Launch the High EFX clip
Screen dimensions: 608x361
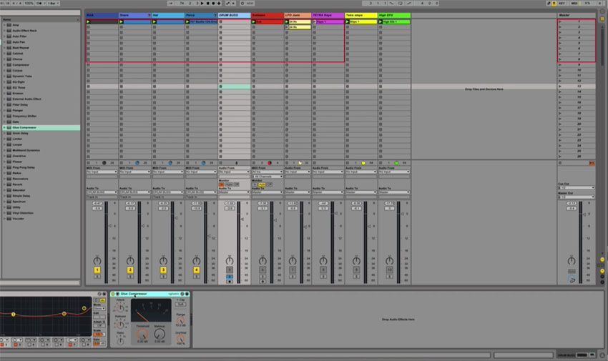click(381, 21)
